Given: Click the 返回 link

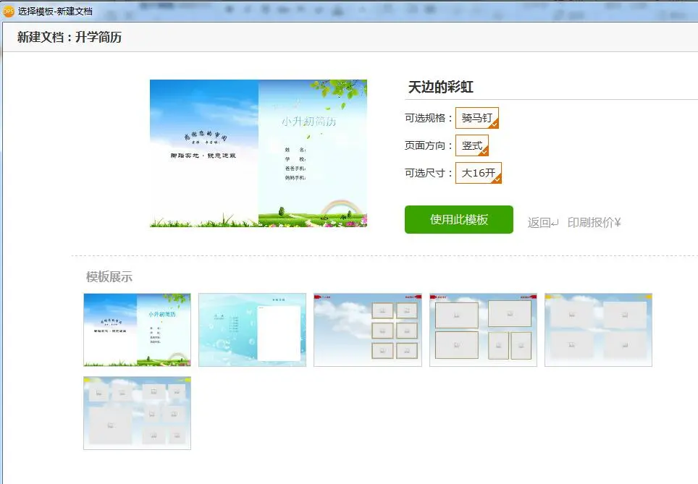Looking at the screenshot, I should pyautogui.click(x=542, y=223).
